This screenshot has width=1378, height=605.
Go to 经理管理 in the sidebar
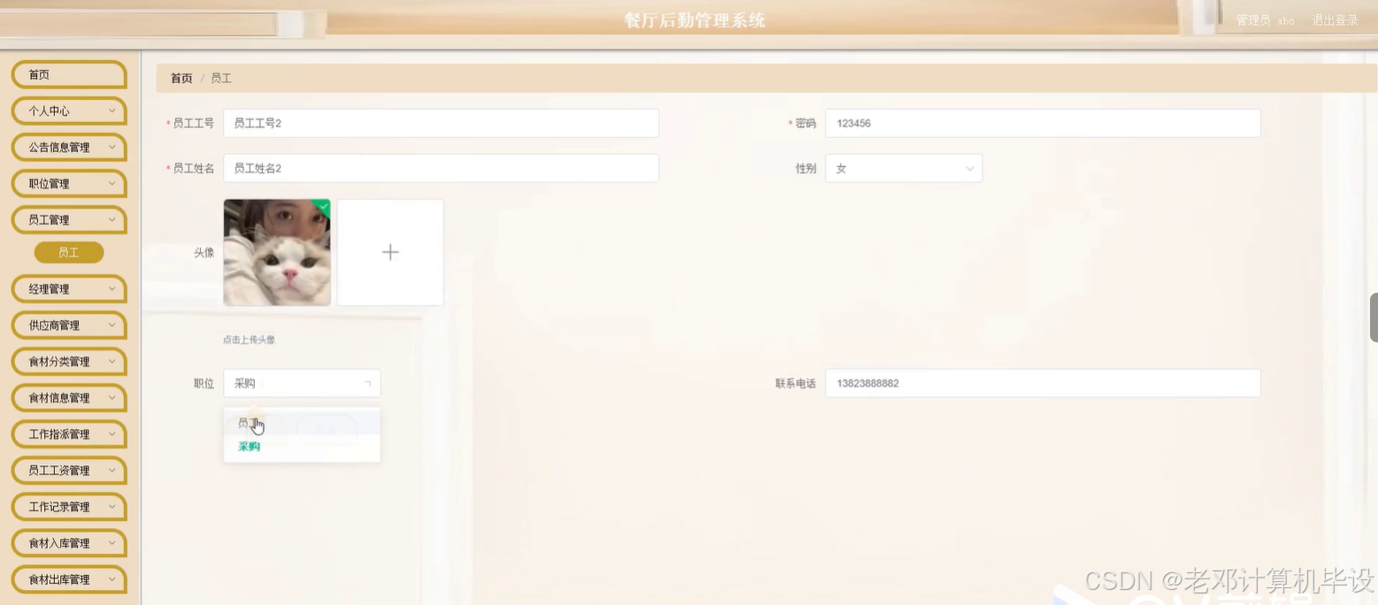click(x=68, y=288)
